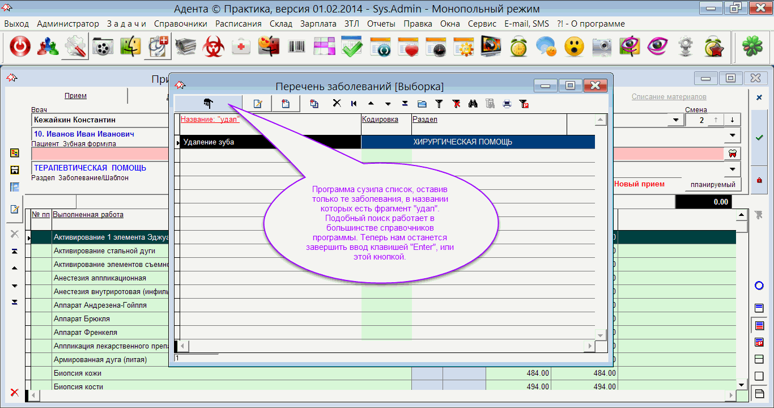The height and width of the screenshot is (408, 774).
Task: Click the black X delete icon in the toolbar
Action: (x=337, y=104)
